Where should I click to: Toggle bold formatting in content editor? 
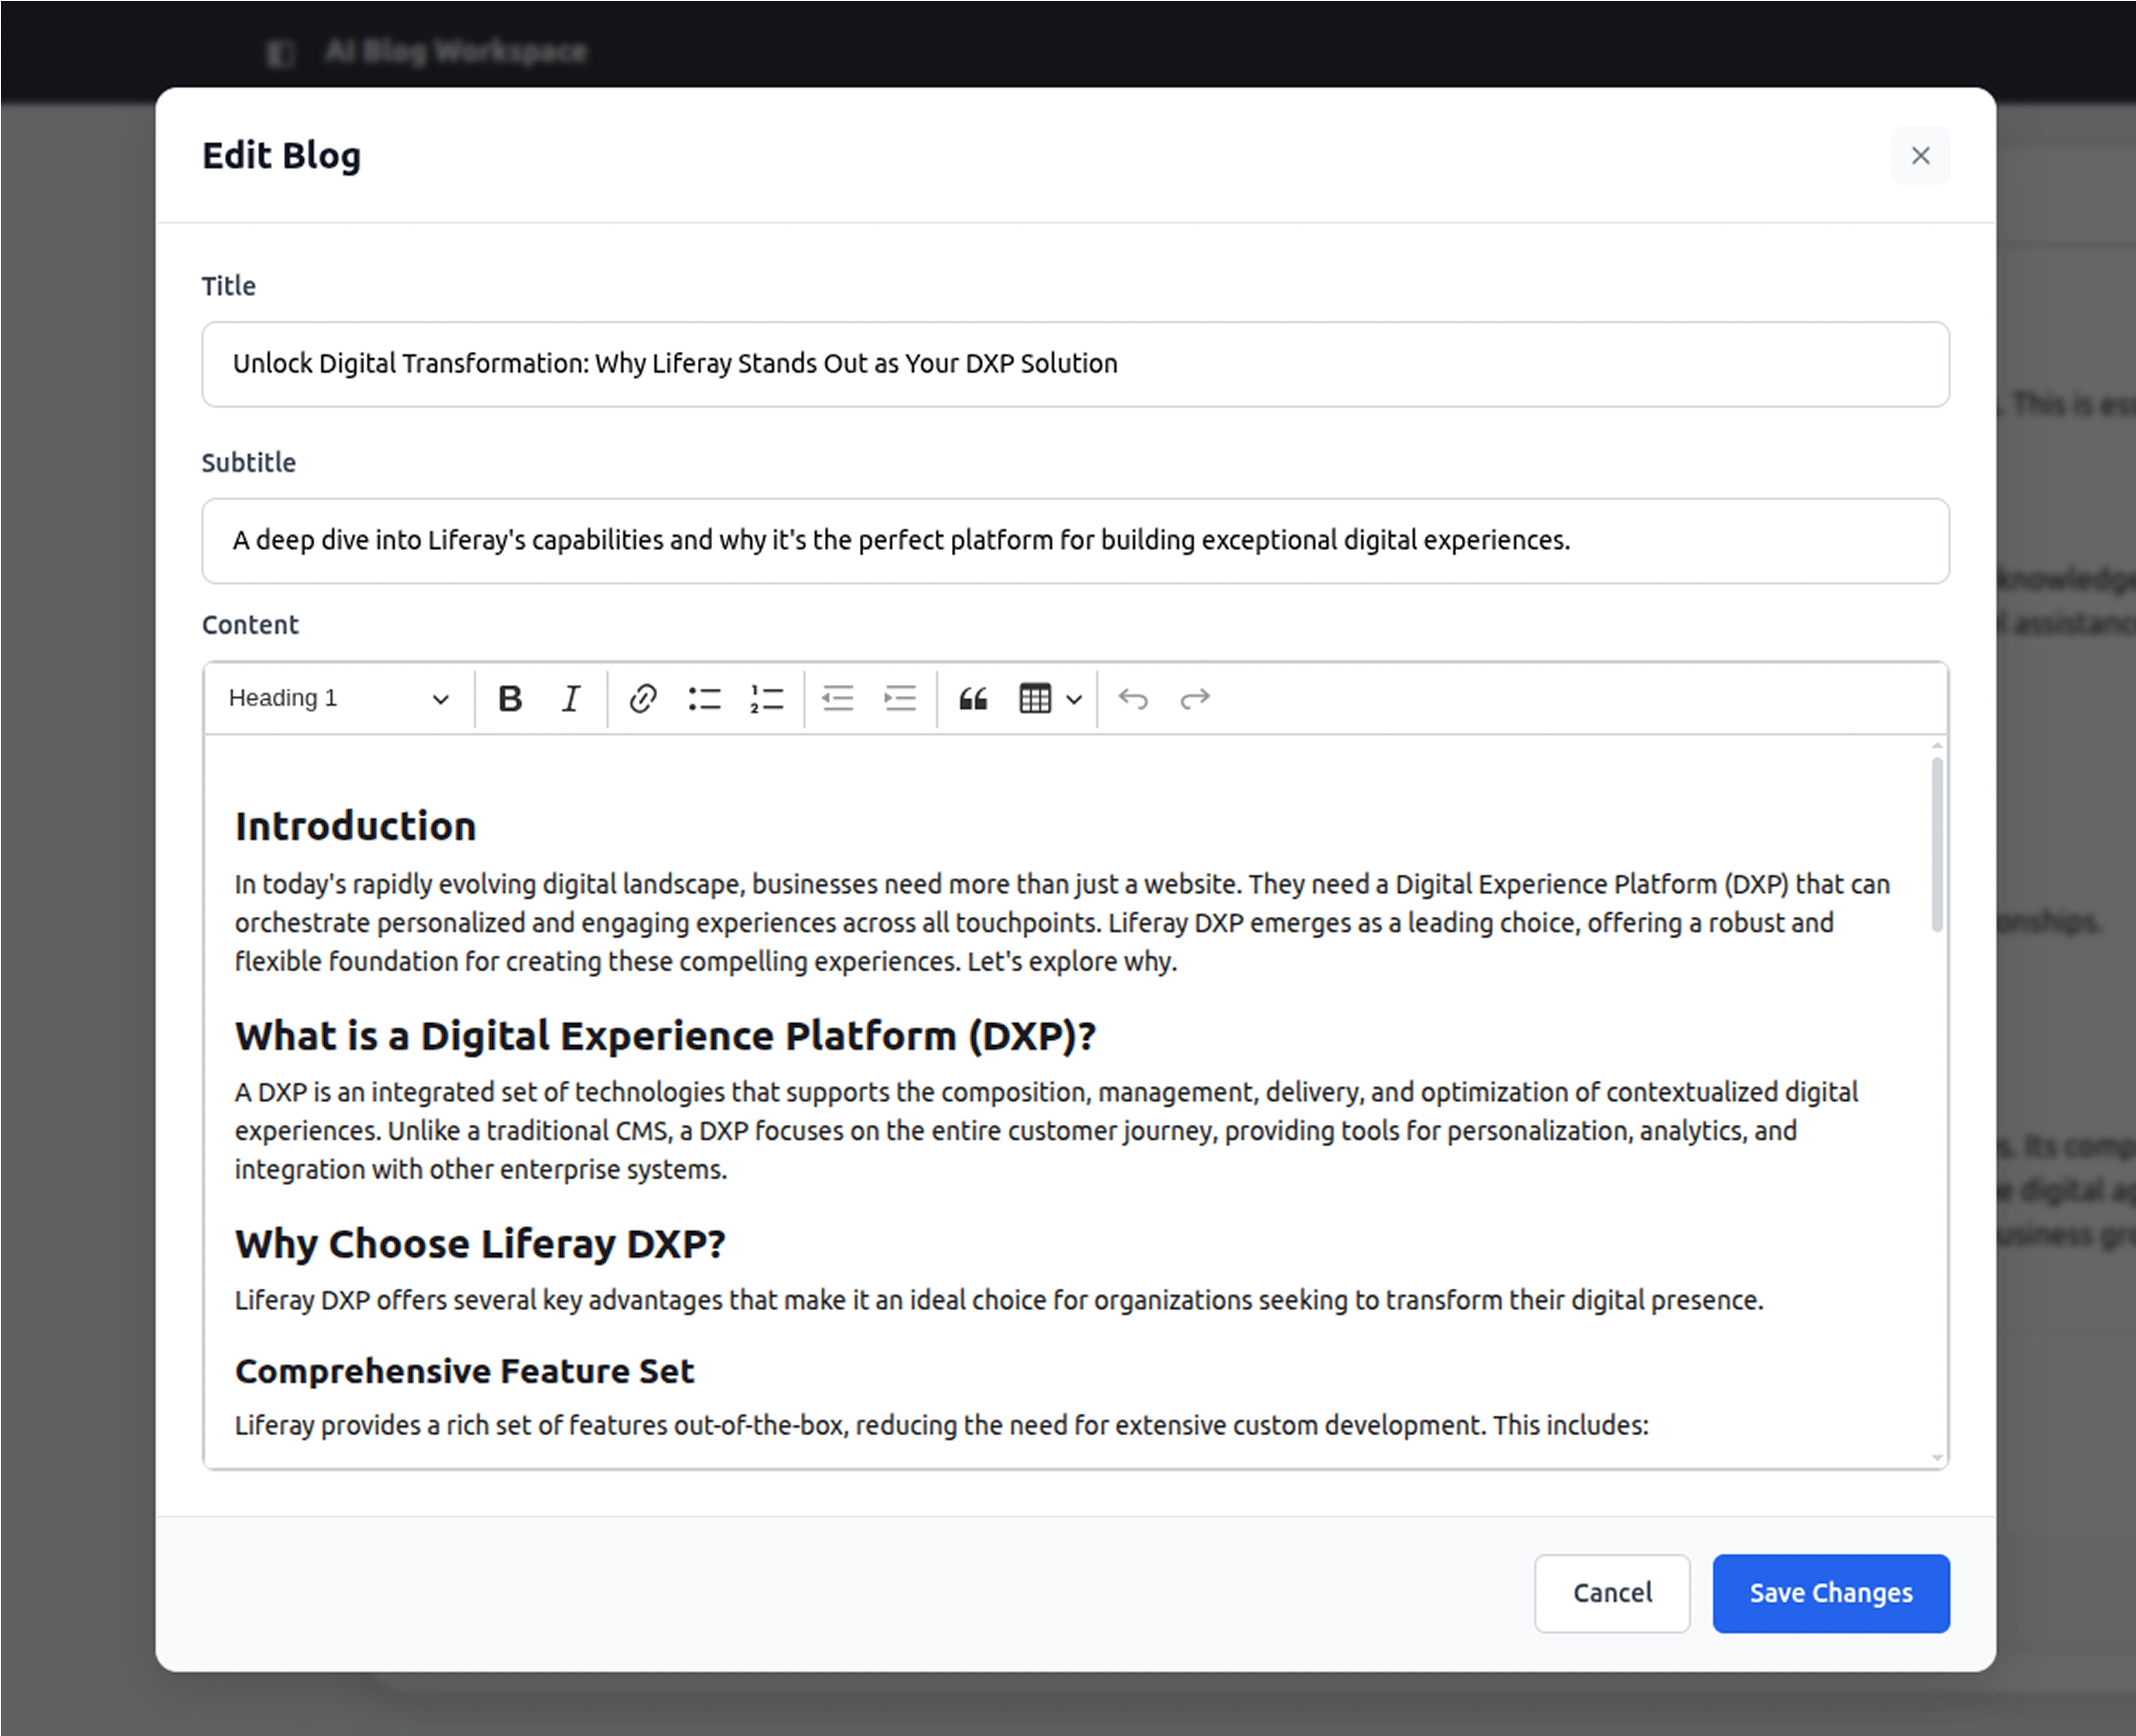coord(510,698)
